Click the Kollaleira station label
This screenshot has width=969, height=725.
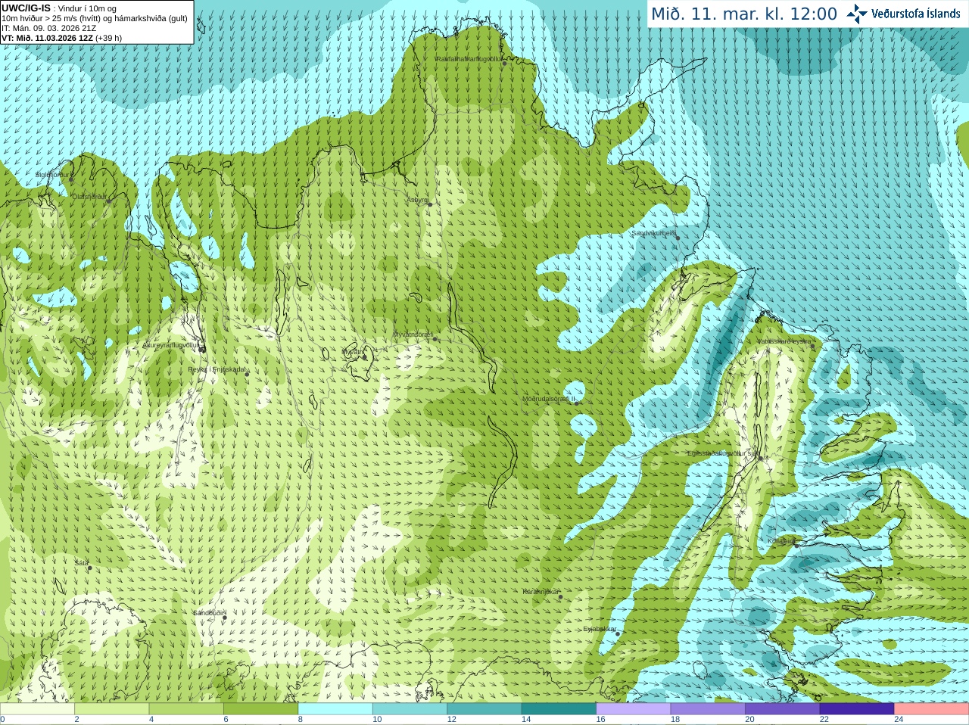pos(780,542)
